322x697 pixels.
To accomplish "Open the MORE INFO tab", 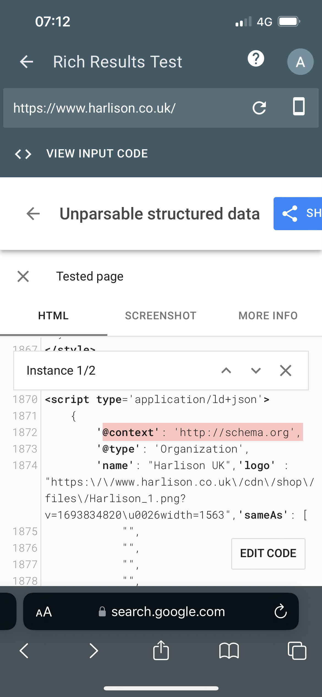I will pos(268,316).
